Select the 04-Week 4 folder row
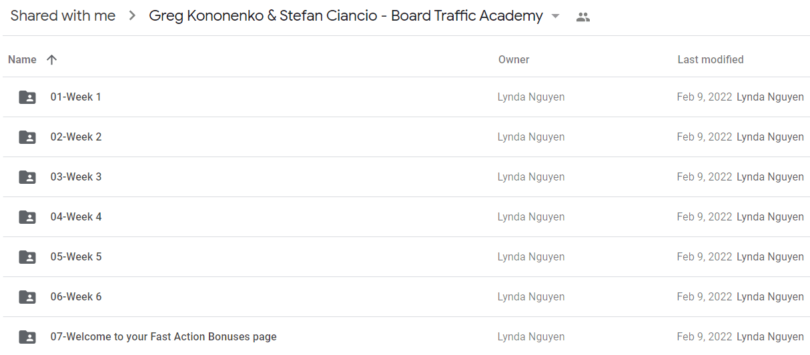The image size is (810, 355). [406, 217]
